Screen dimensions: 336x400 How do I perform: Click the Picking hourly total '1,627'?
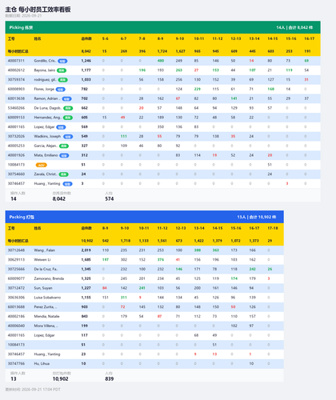[181, 51]
